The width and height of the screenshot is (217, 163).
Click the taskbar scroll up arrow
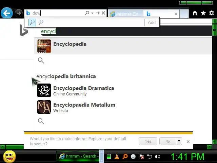point(101,152)
